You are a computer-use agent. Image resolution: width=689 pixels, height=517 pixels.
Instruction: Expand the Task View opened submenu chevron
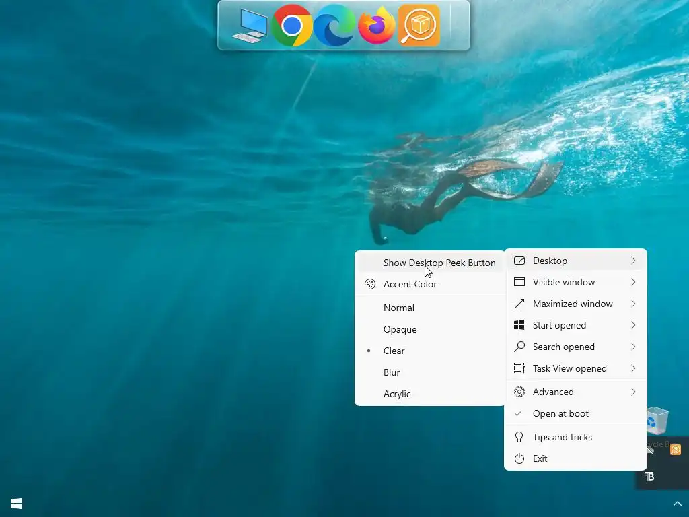(633, 368)
